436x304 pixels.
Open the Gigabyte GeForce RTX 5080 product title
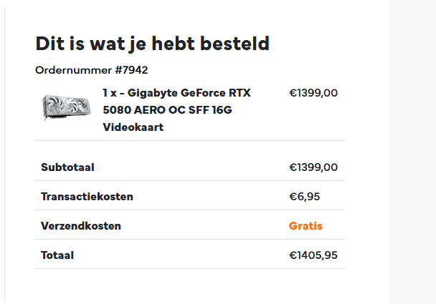click(x=177, y=110)
